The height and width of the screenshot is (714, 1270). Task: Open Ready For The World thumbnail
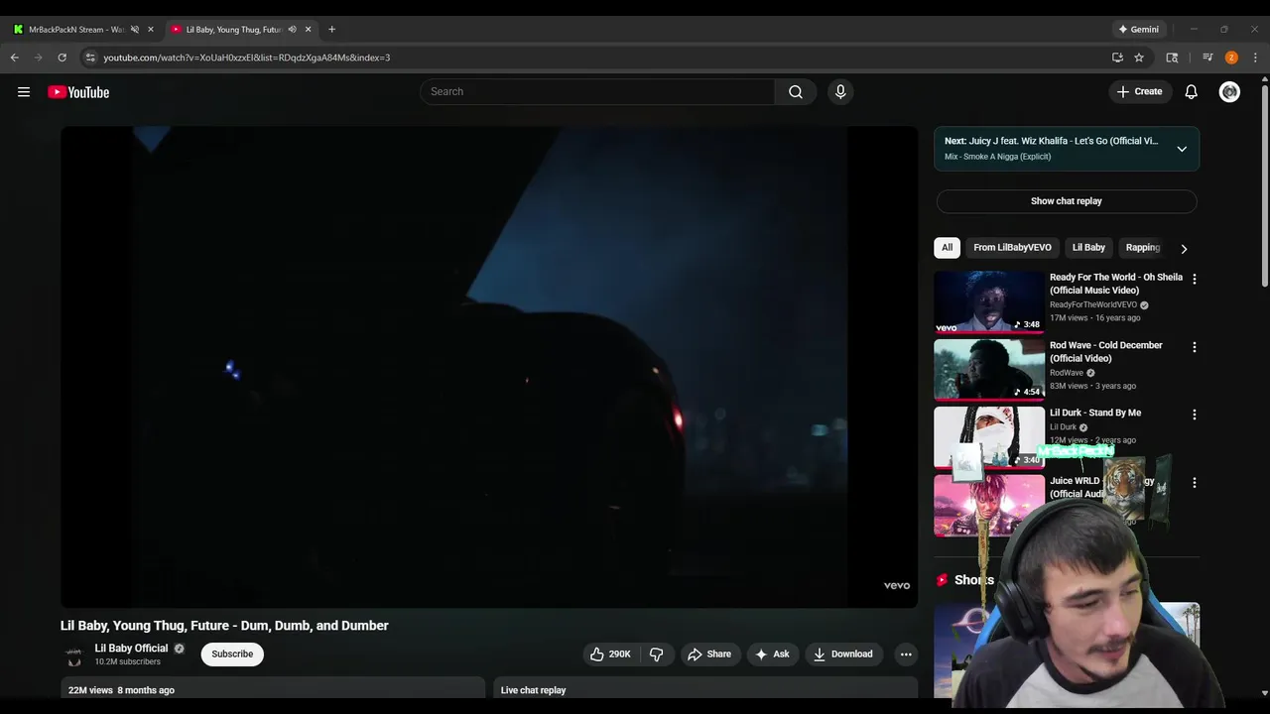(989, 301)
